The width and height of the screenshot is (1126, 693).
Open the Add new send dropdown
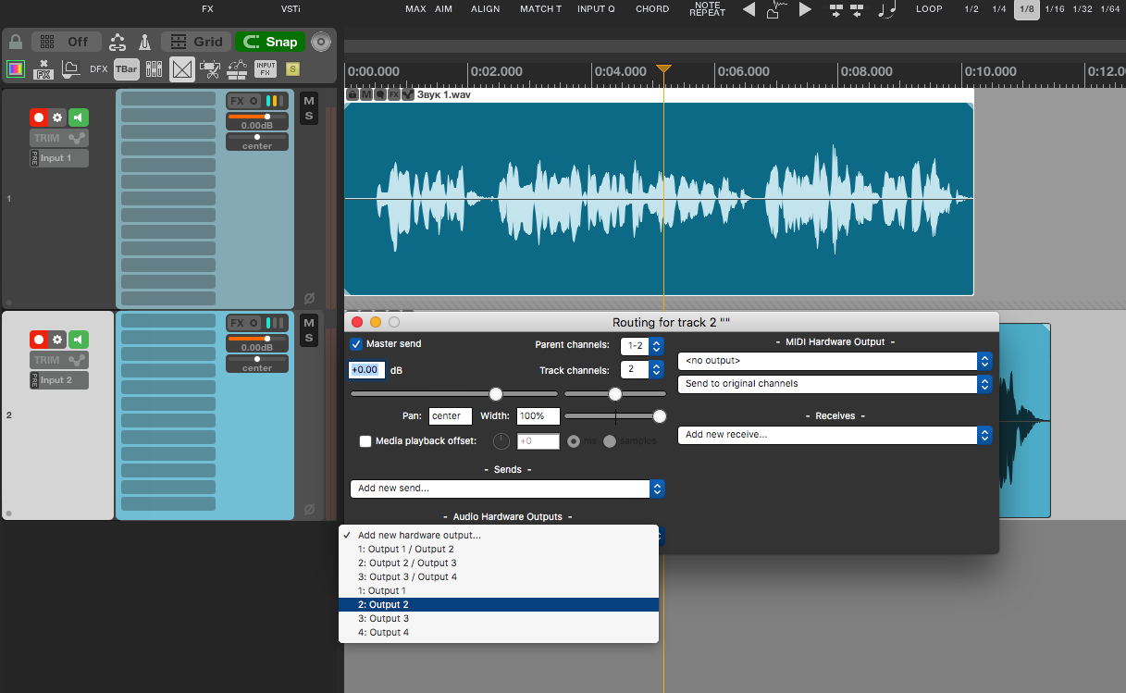507,489
